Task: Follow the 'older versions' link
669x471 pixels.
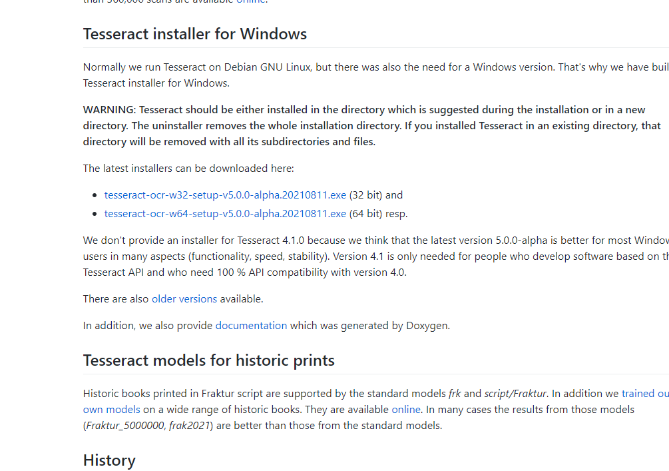Action: (x=184, y=299)
